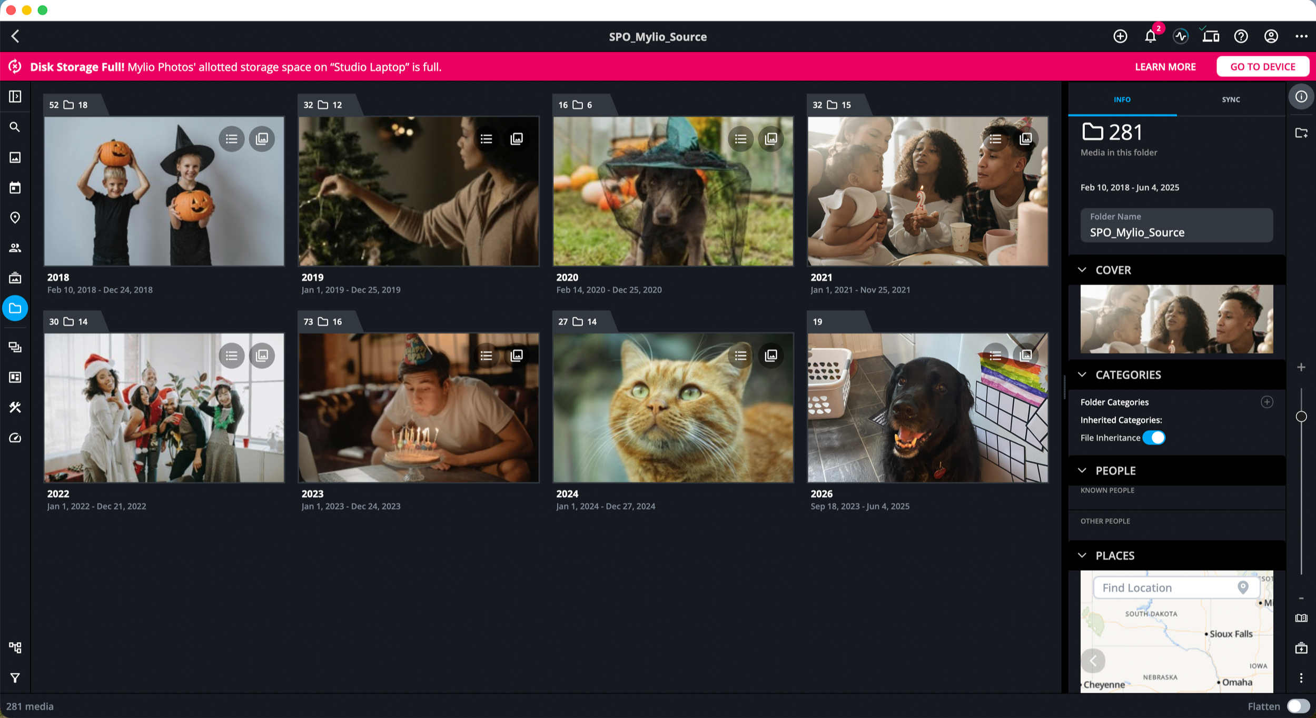Switch to the SYNC tab
This screenshot has height=718, width=1316.
click(1231, 99)
